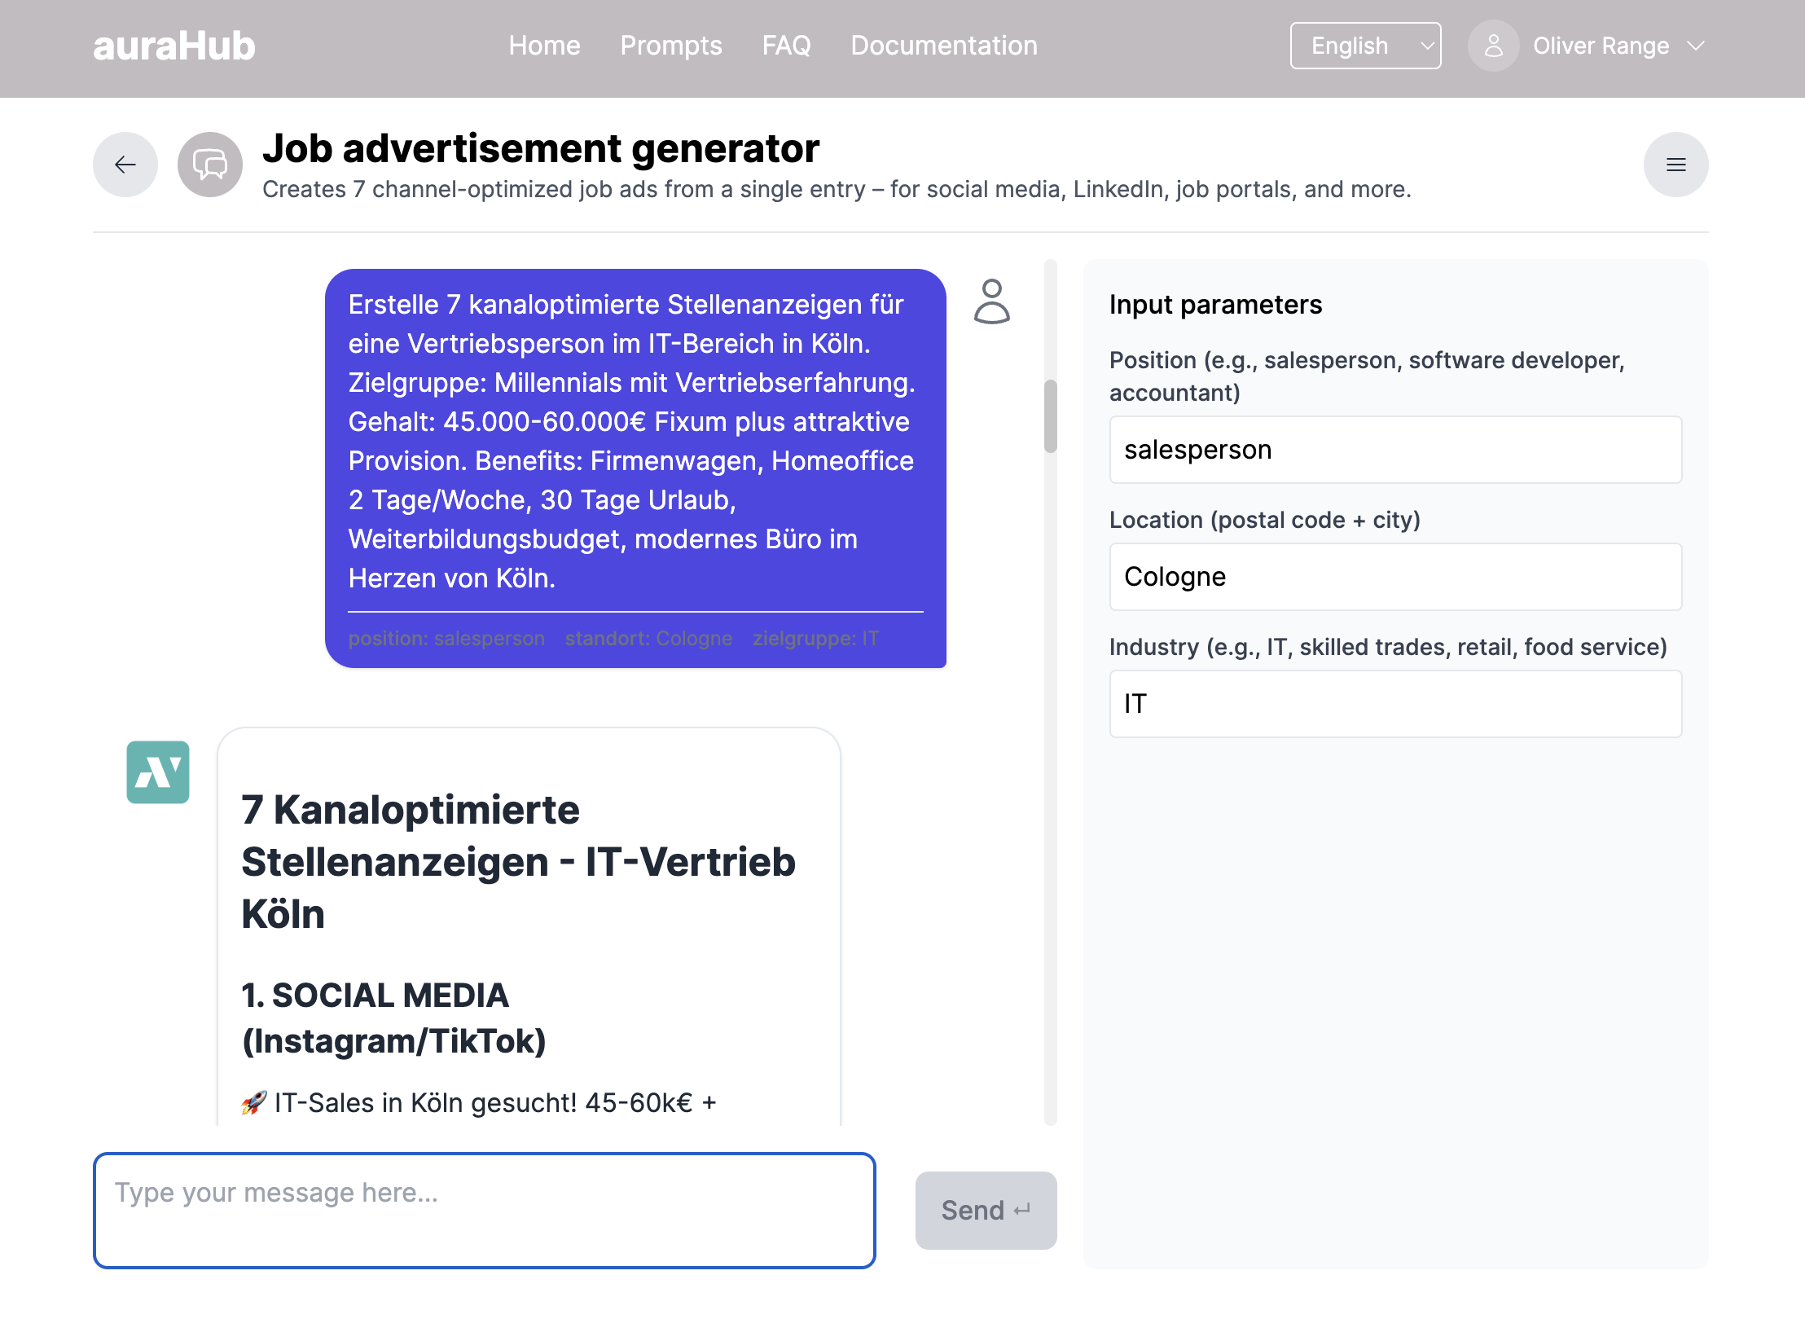1805x1341 pixels.
Task: Open the FAQ page
Action: [x=786, y=46]
